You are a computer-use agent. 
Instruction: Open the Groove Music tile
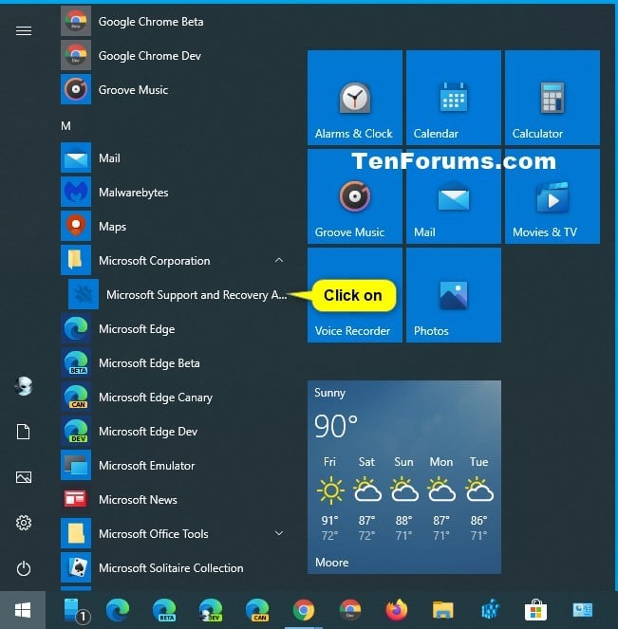point(355,196)
